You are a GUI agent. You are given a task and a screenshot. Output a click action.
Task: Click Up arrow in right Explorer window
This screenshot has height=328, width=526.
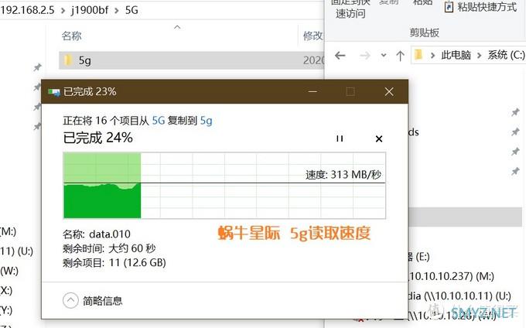tap(400, 56)
